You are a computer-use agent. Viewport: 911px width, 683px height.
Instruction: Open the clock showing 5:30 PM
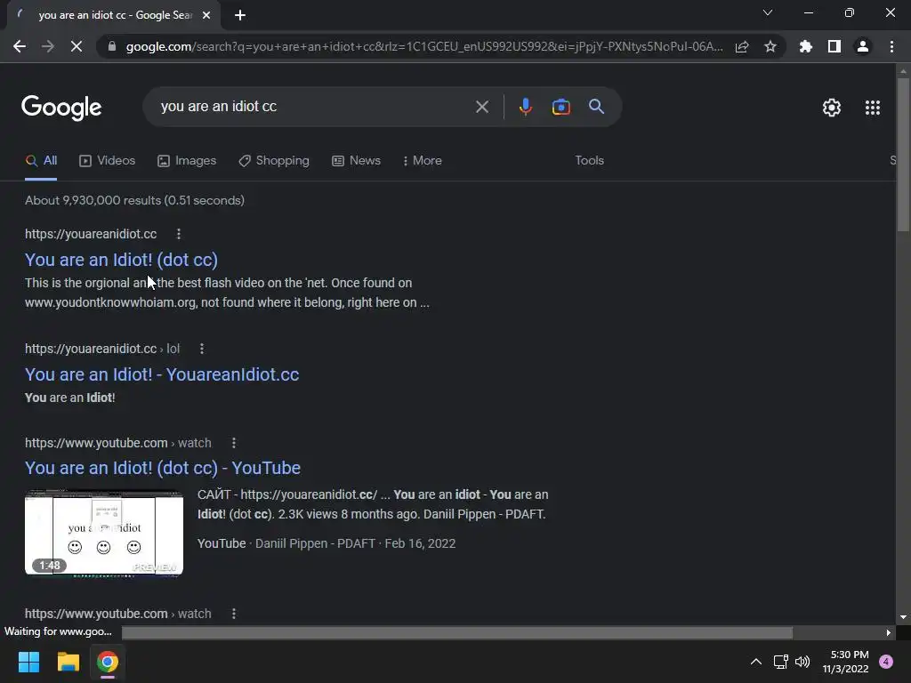tap(845, 662)
